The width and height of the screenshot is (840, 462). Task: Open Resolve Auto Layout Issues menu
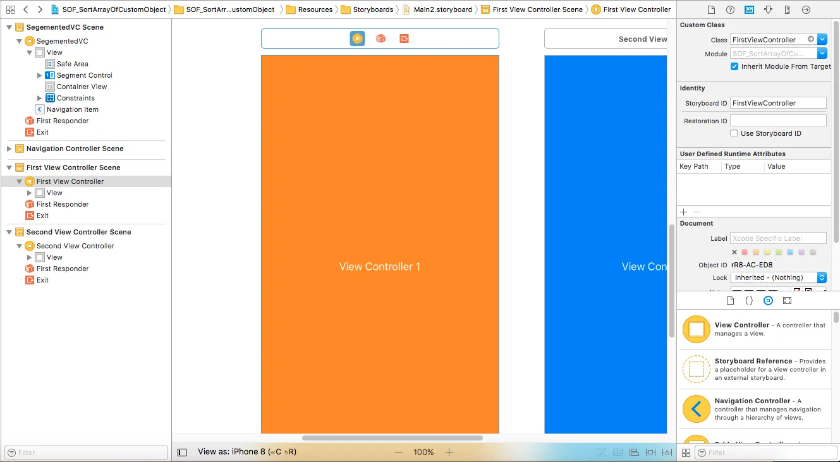tap(666, 453)
